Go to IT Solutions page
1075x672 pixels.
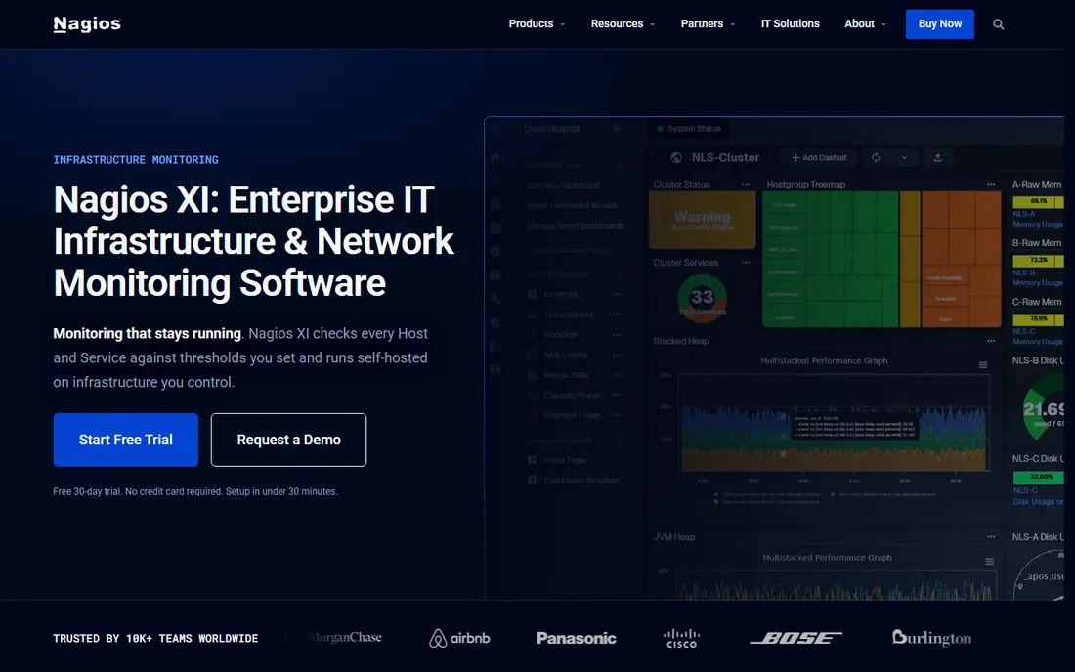pyautogui.click(x=790, y=24)
